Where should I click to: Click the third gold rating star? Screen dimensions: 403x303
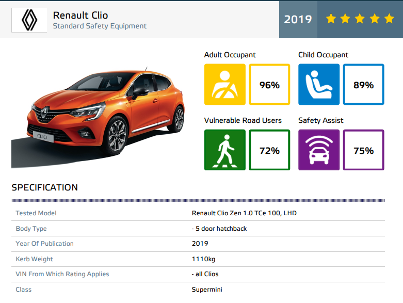(360, 19)
